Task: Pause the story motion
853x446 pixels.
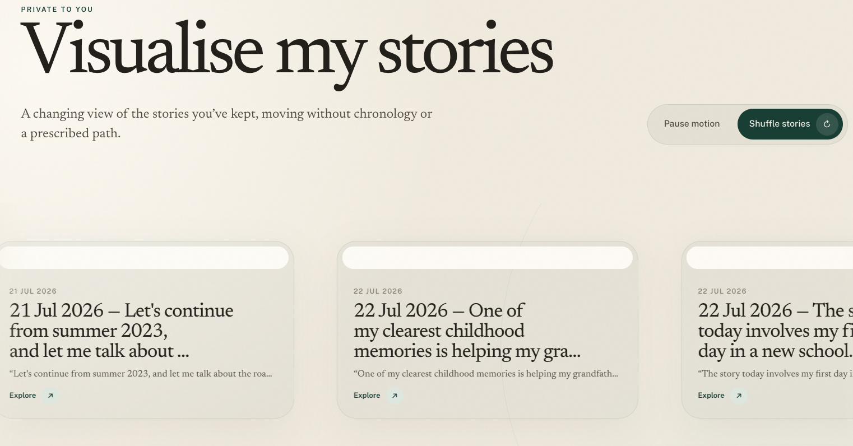Action: coord(692,124)
